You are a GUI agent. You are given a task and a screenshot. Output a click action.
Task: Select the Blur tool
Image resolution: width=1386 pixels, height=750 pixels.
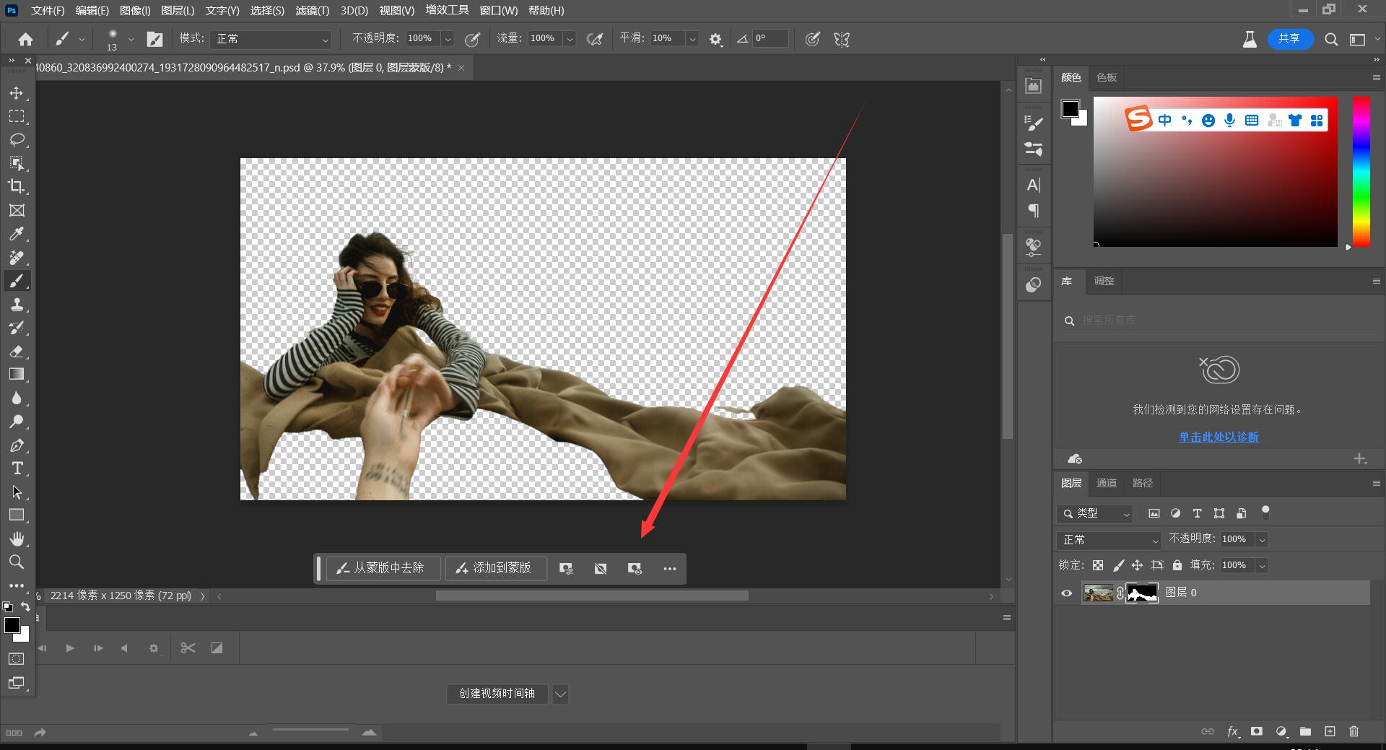[x=17, y=398]
